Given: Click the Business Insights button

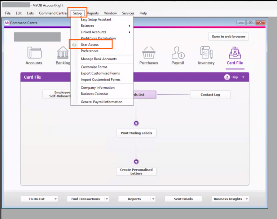Looking at the screenshot, I should 228,199.
